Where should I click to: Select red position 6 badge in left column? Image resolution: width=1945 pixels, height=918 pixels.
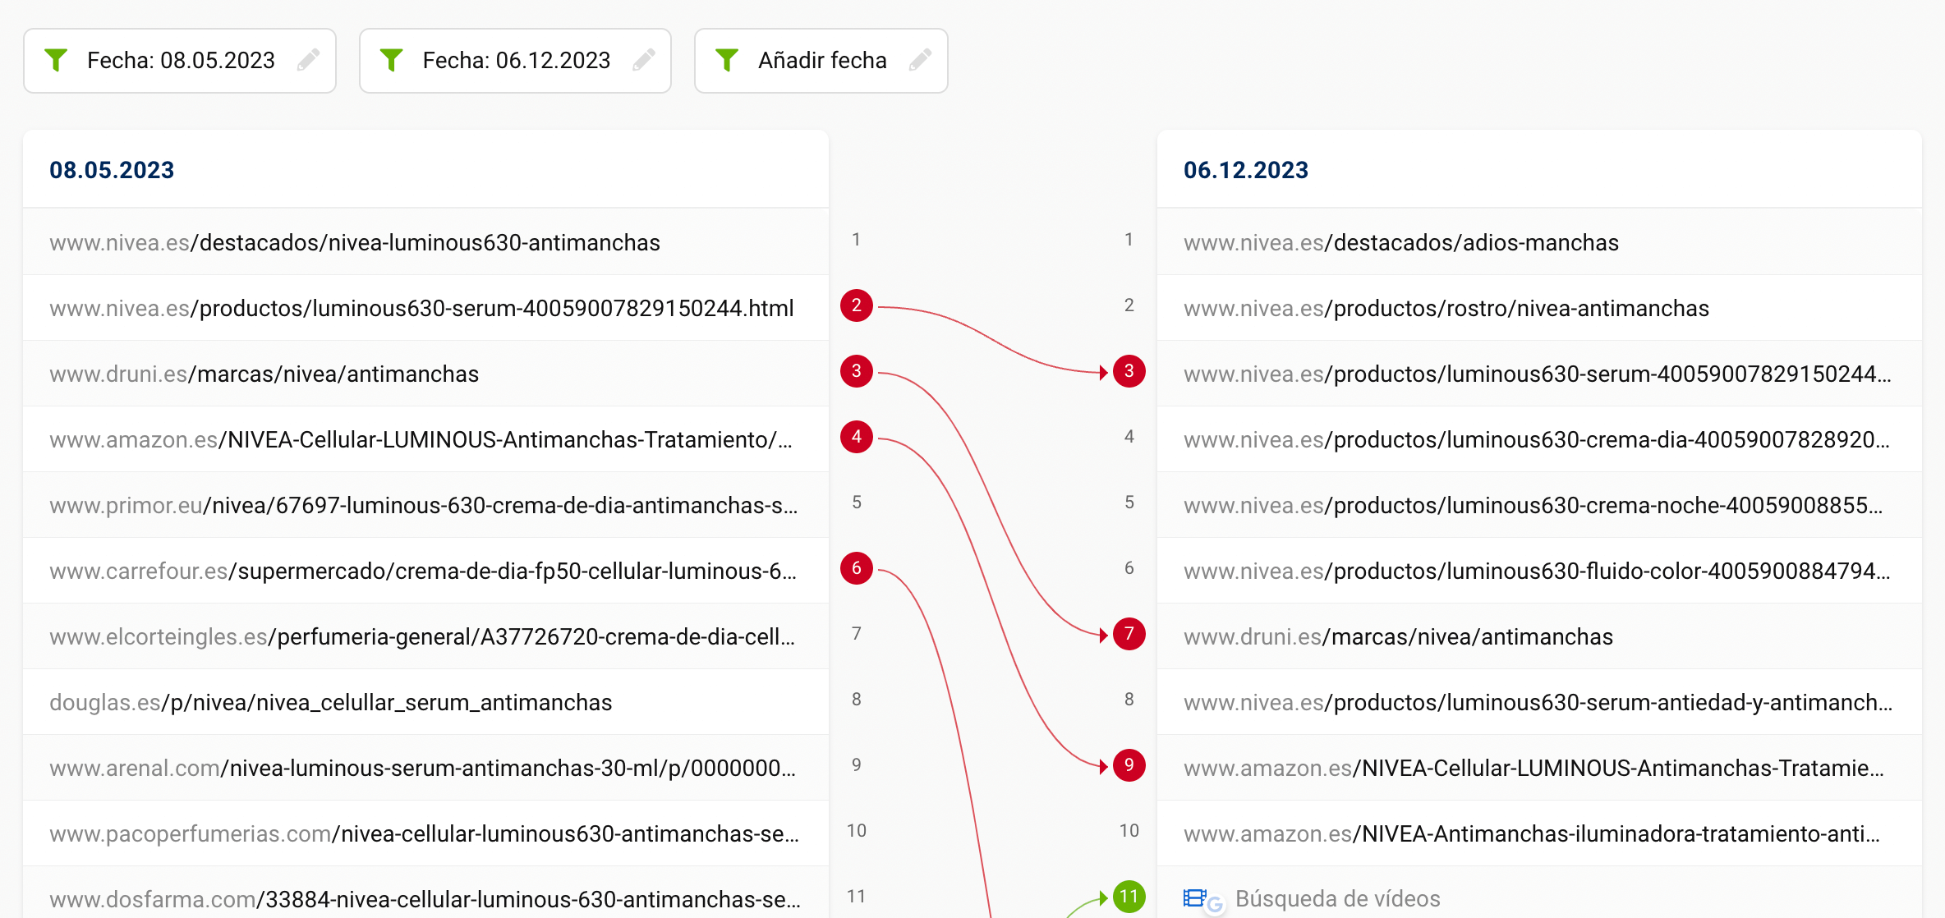coord(857,568)
